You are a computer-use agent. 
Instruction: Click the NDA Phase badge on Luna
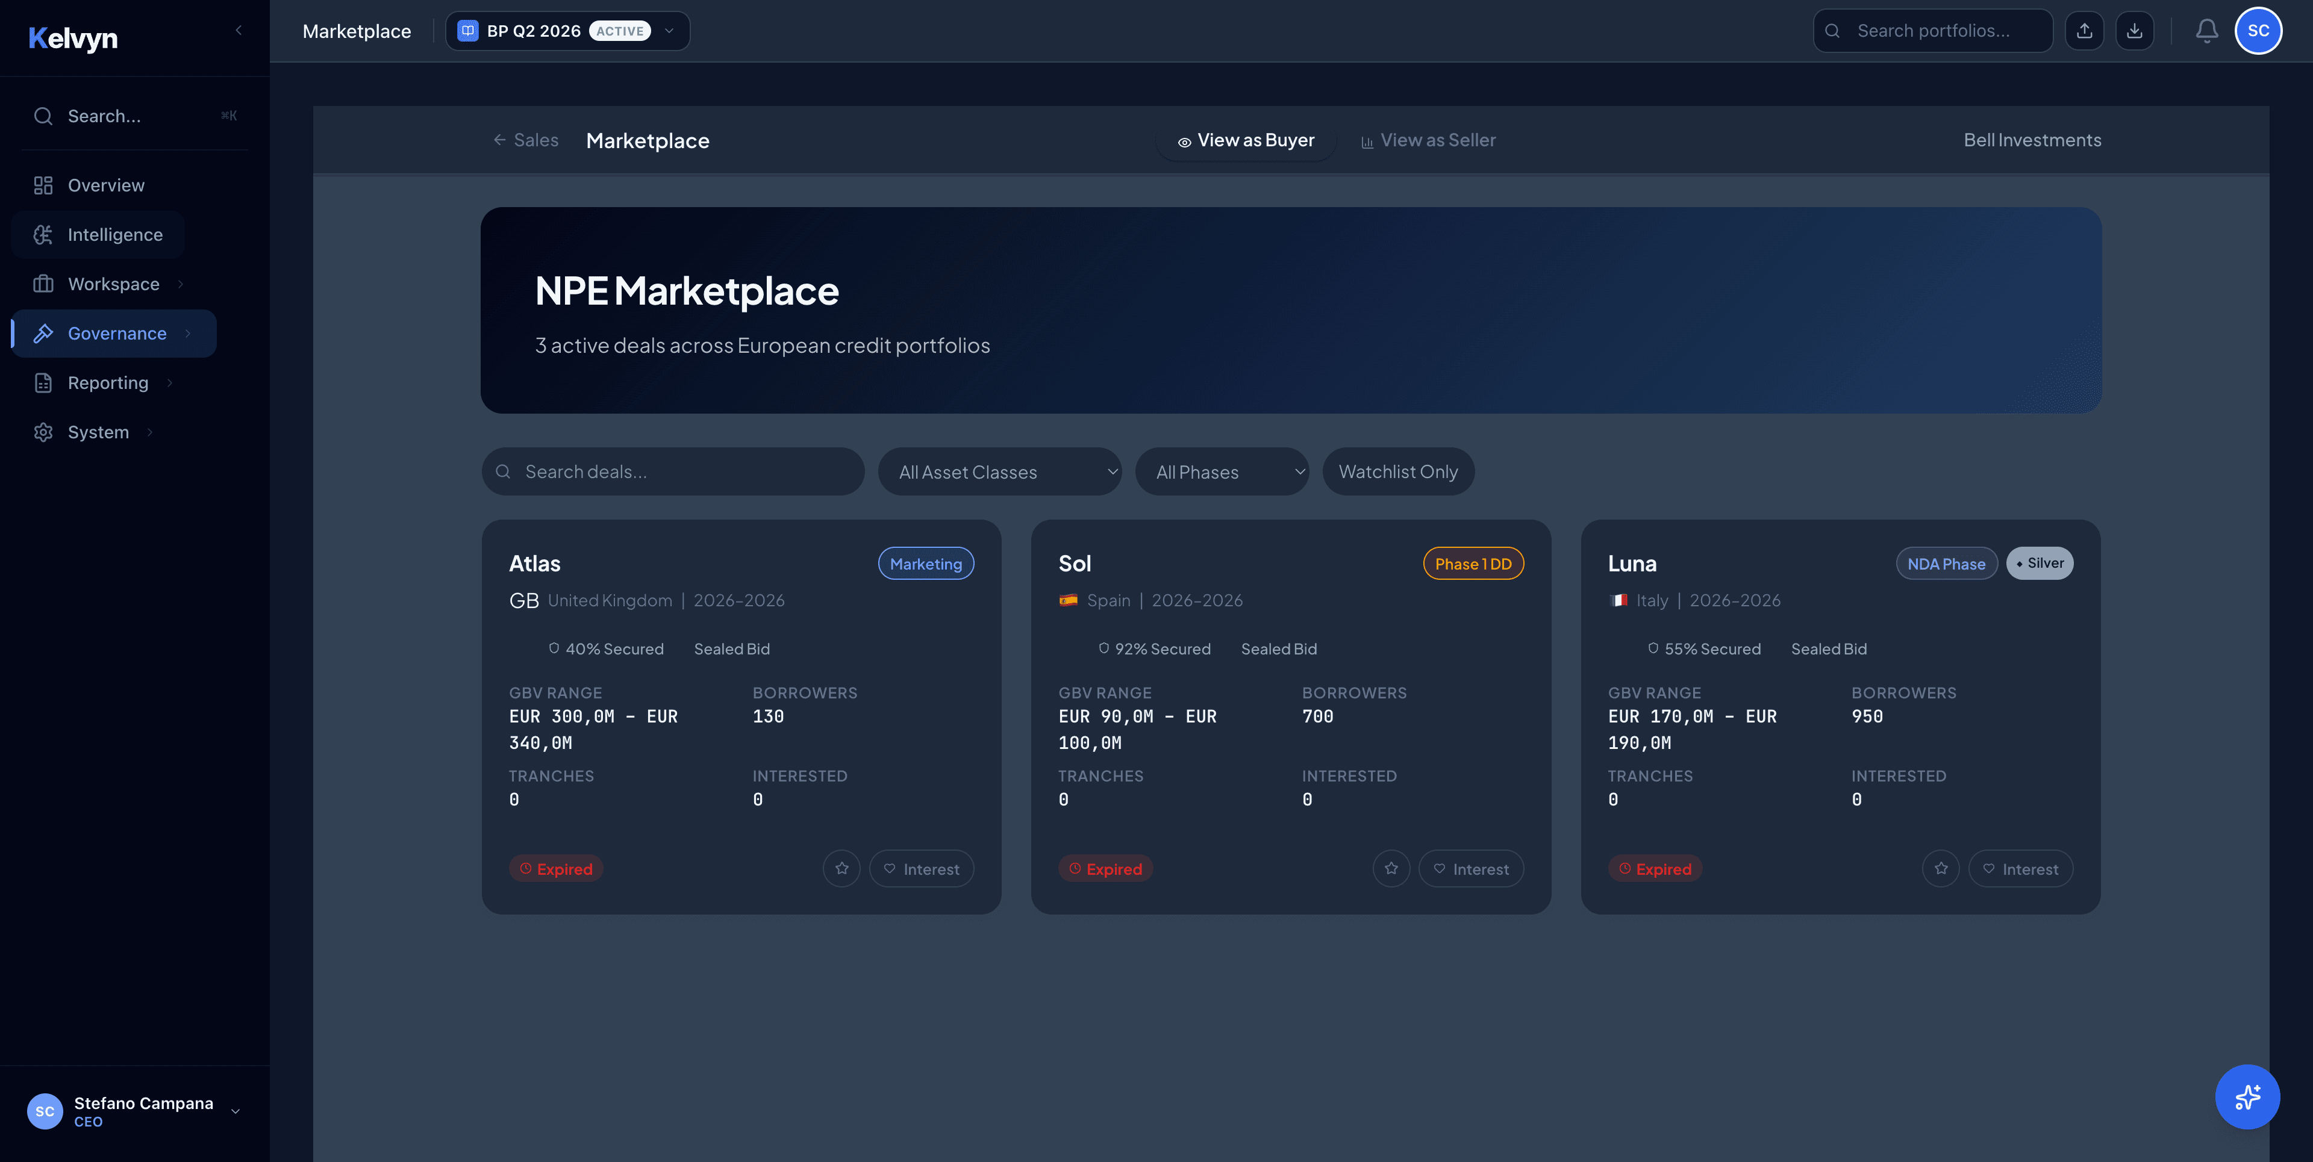click(1946, 562)
